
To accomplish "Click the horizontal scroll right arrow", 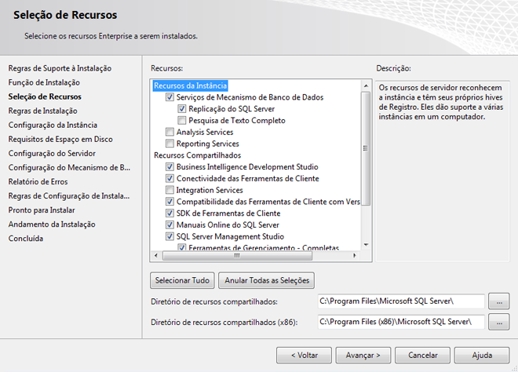I will (x=355, y=255).
